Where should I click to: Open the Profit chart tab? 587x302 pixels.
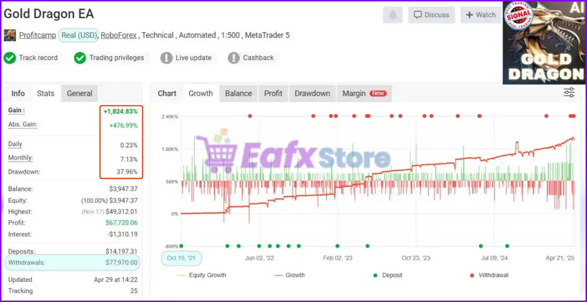point(273,93)
